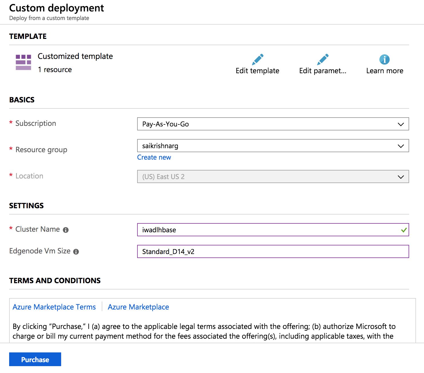This screenshot has width=424, height=373.
Task: Focus the Cluster Name input field
Action: (x=273, y=230)
